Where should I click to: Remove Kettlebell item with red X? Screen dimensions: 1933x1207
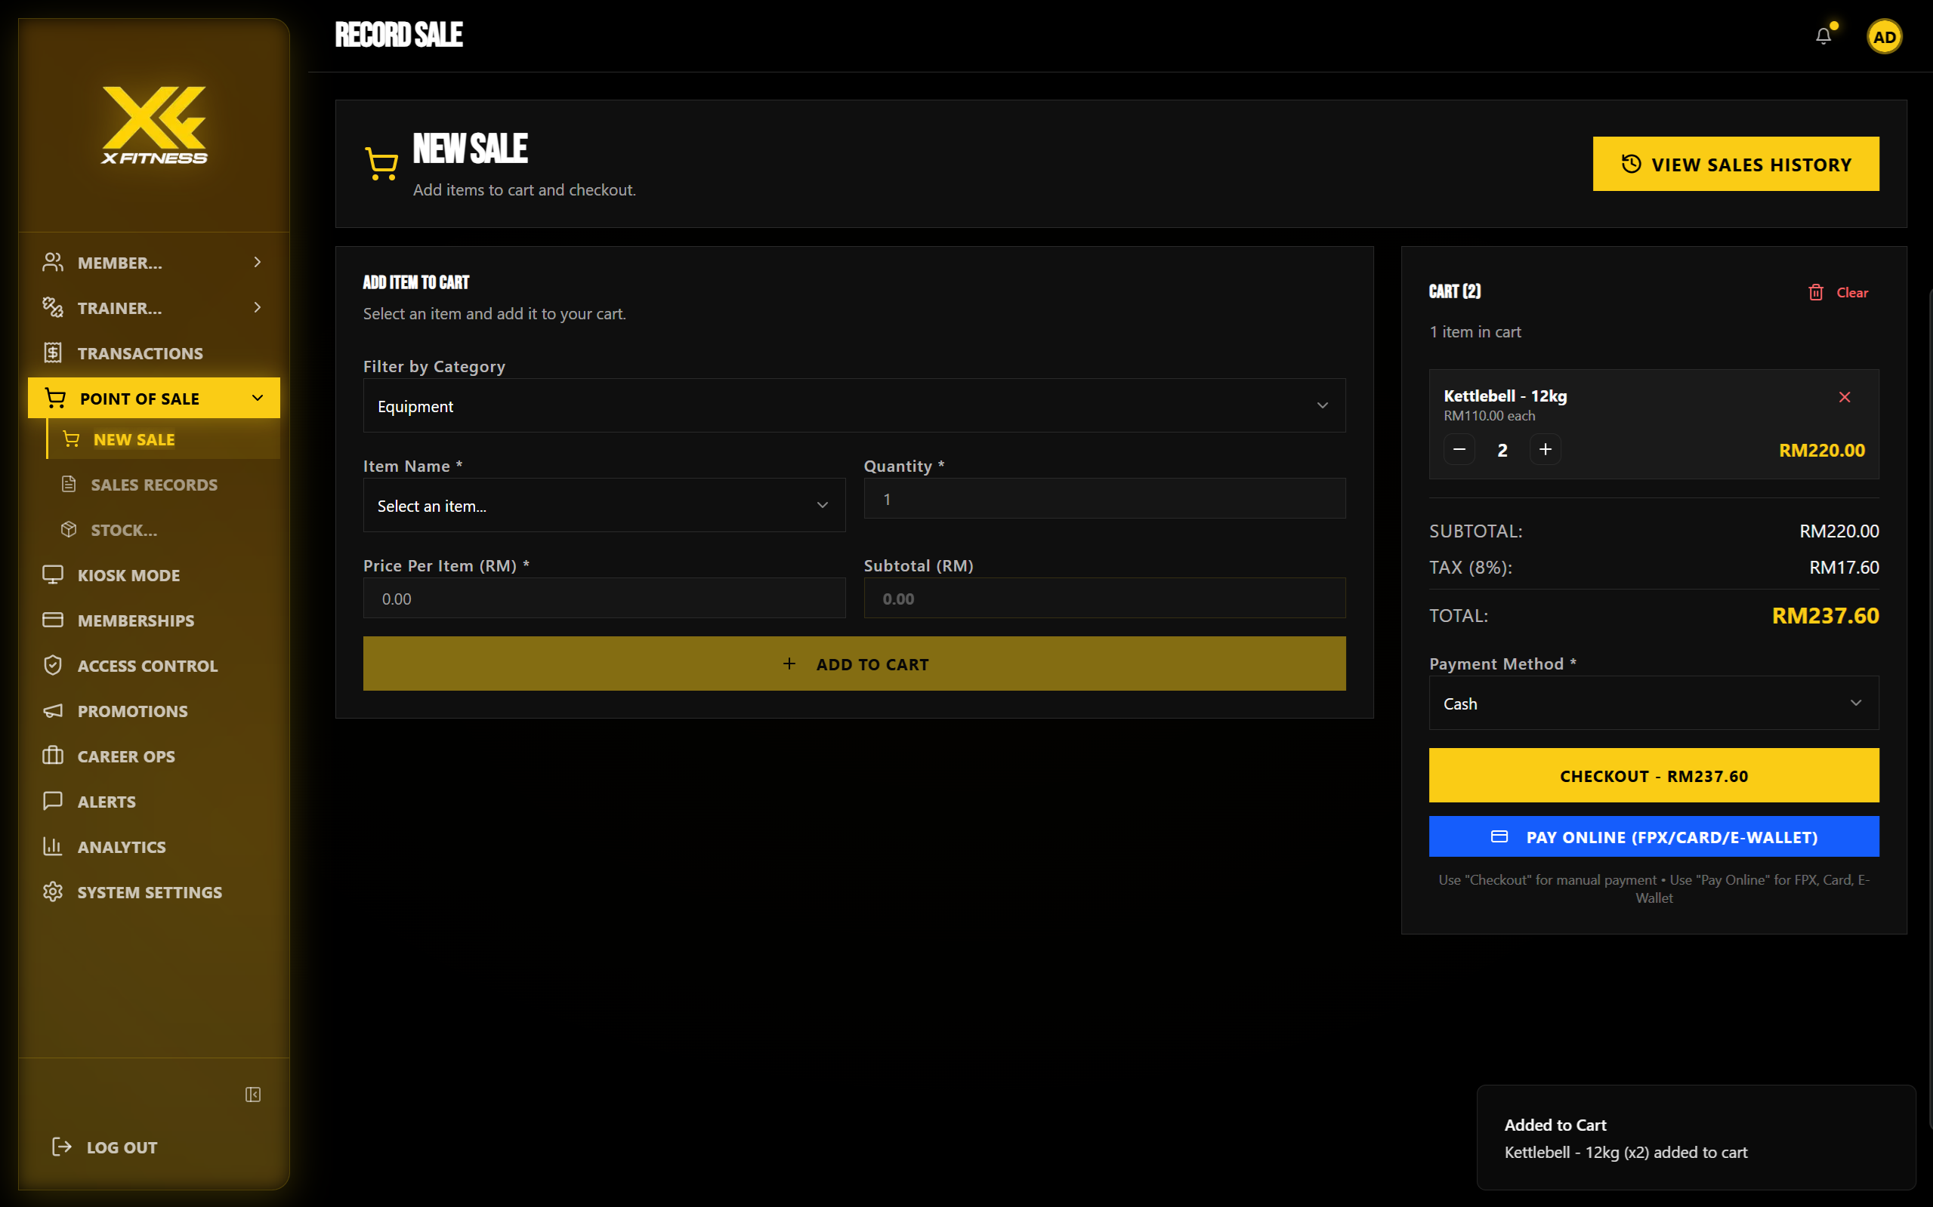pyautogui.click(x=1845, y=397)
